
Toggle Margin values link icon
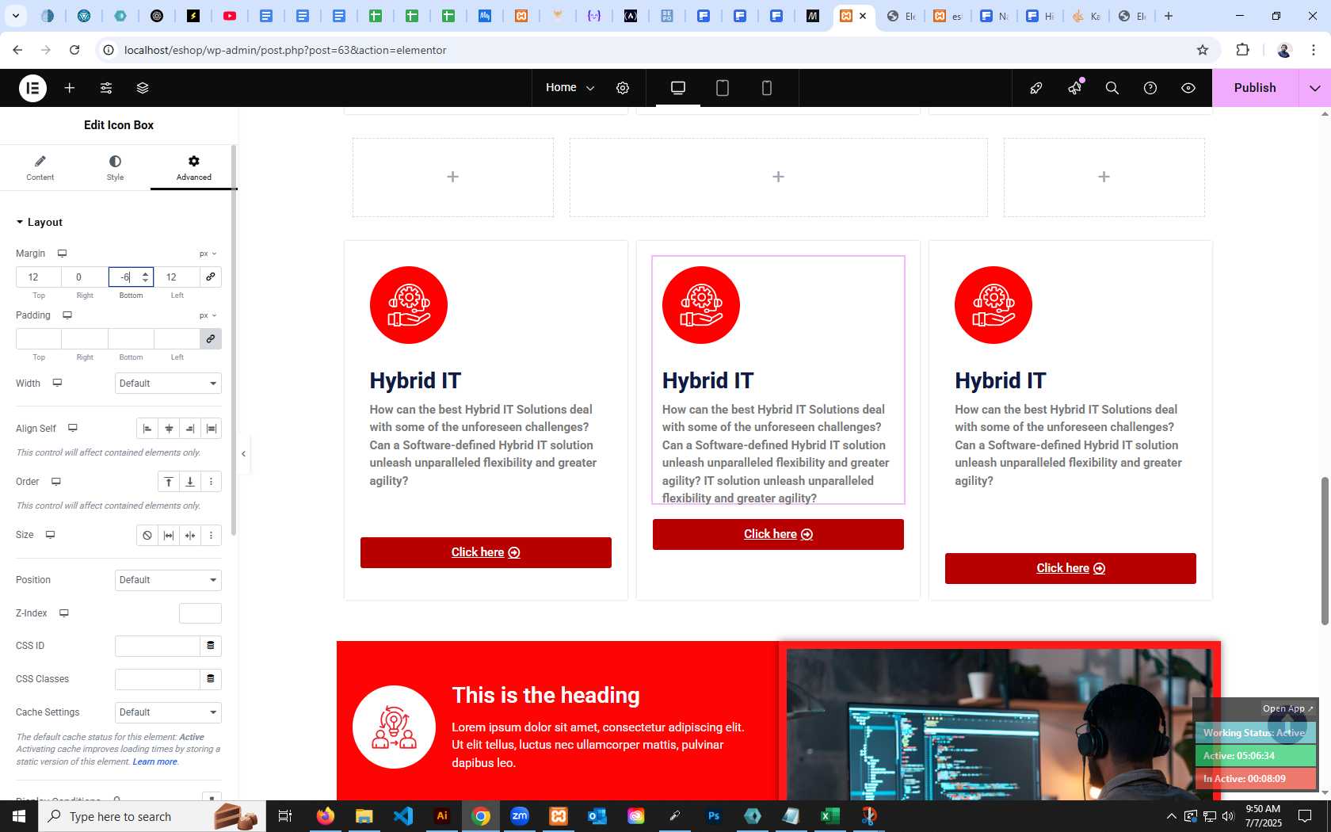click(x=211, y=277)
